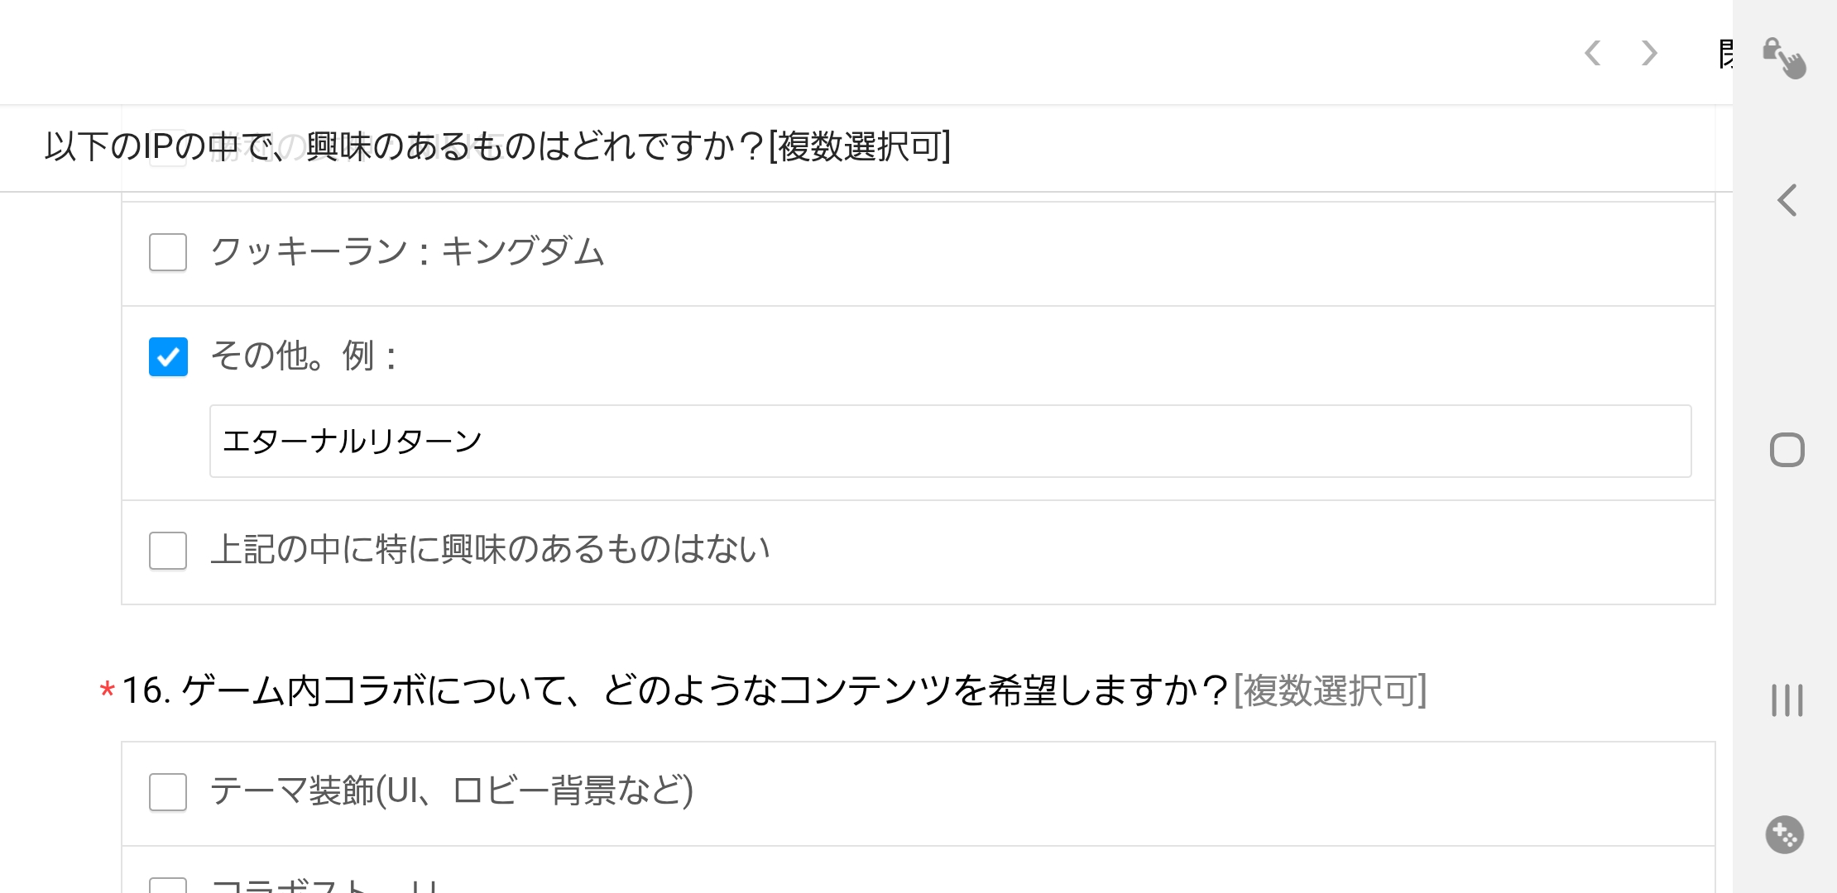Tick the partially visible bottom checkbox
The image size is (1837, 893).
168,885
